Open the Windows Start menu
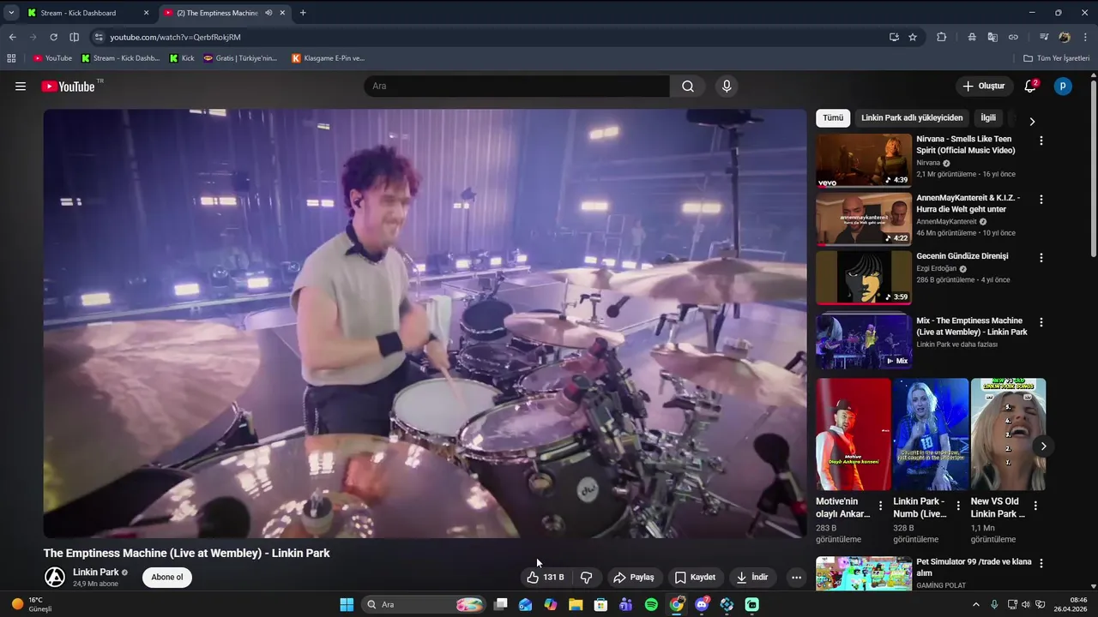 coord(347,604)
